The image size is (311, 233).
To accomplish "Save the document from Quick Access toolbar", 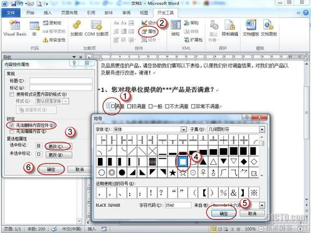I will [x=14, y=4].
